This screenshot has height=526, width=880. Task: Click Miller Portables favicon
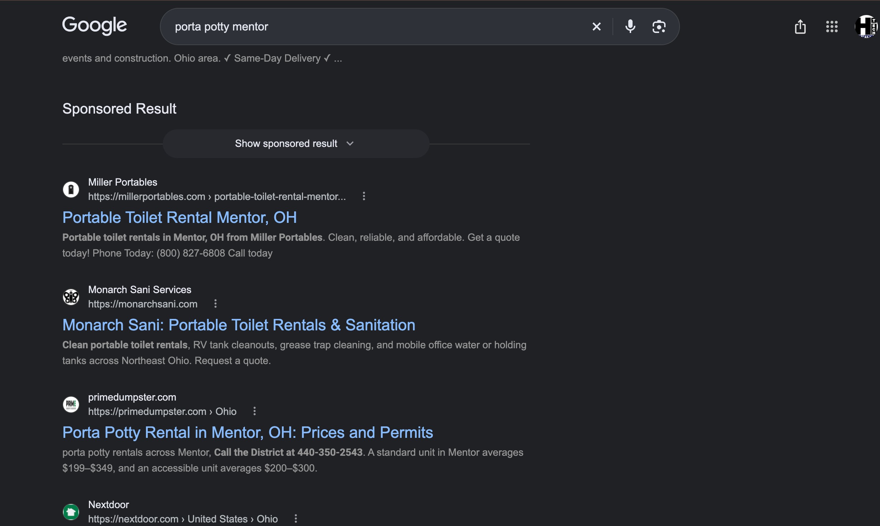71,189
